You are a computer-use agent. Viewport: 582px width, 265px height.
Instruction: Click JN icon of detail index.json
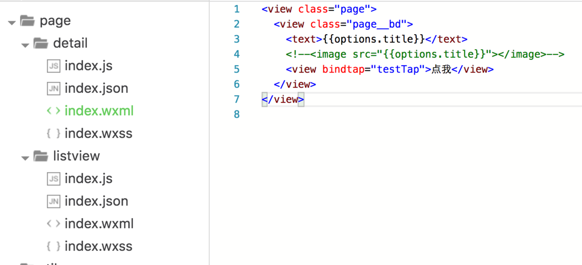(54, 88)
